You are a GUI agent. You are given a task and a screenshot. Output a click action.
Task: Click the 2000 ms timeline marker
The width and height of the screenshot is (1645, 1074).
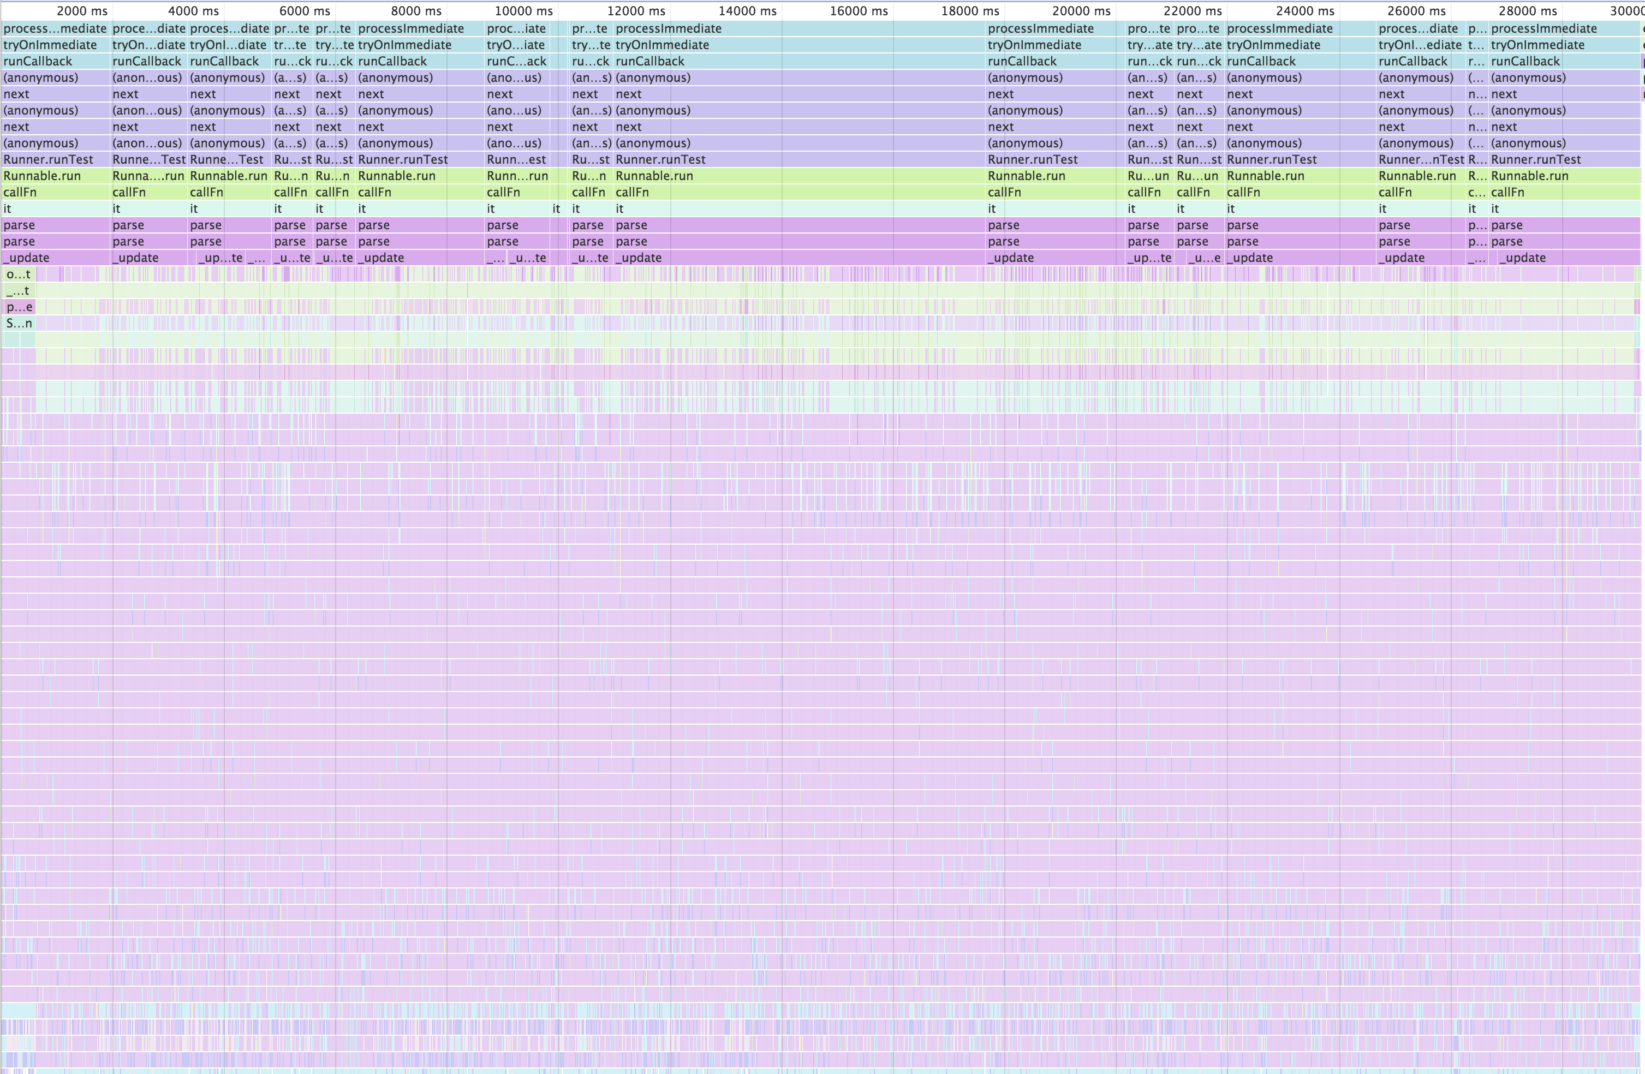pyautogui.click(x=81, y=11)
